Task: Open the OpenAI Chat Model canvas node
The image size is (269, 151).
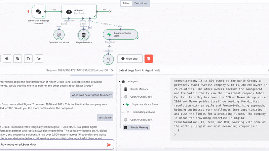Action: coord(59,35)
